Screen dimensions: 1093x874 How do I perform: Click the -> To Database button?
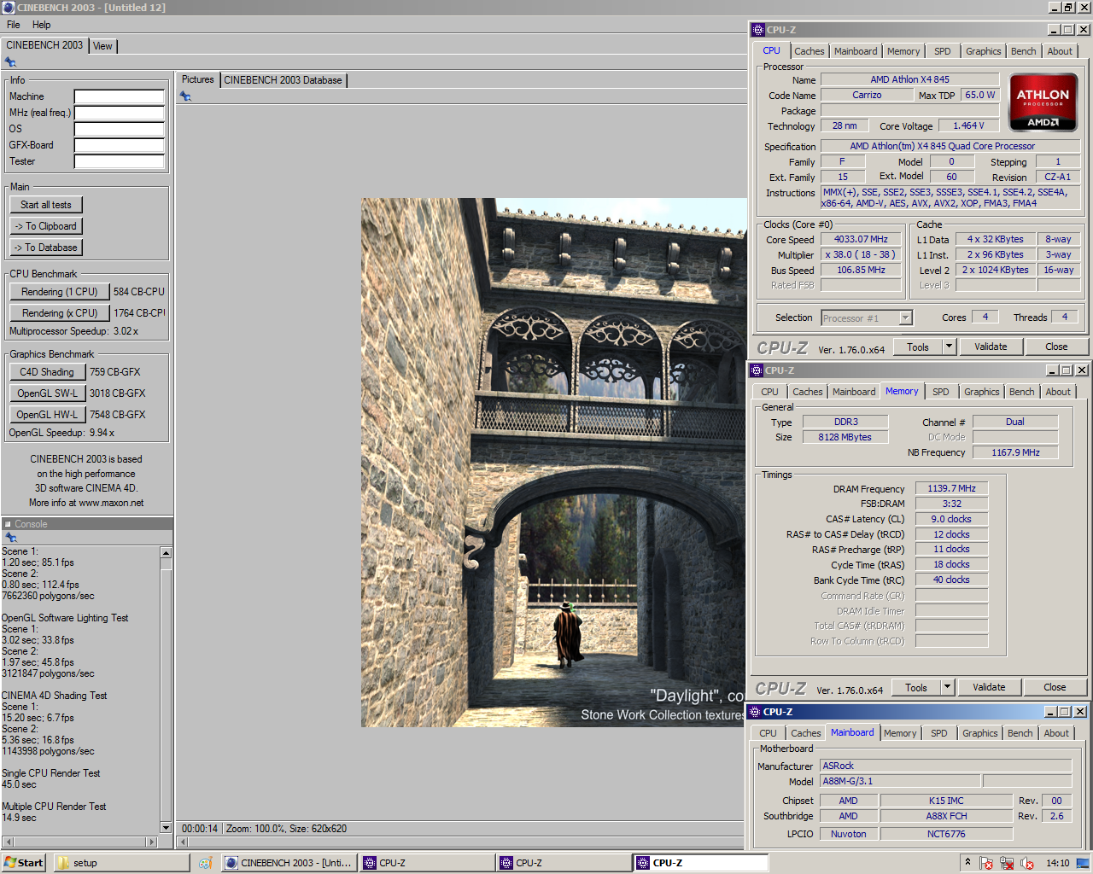46,248
